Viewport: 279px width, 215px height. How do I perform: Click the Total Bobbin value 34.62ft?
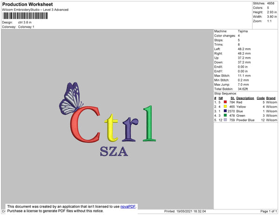(x=243, y=89)
